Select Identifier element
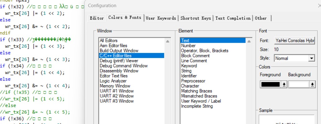 point(213,76)
